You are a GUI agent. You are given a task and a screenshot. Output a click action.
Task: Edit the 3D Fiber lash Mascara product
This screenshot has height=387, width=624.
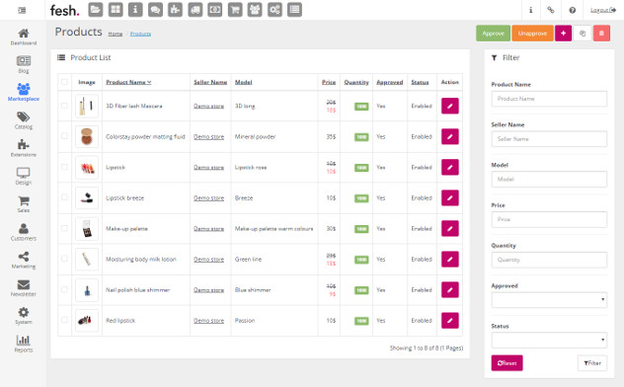(450, 106)
